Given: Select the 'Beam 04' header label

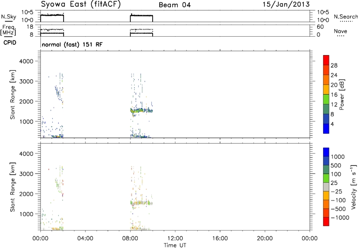Looking at the screenshot, I should click(x=175, y=5).
